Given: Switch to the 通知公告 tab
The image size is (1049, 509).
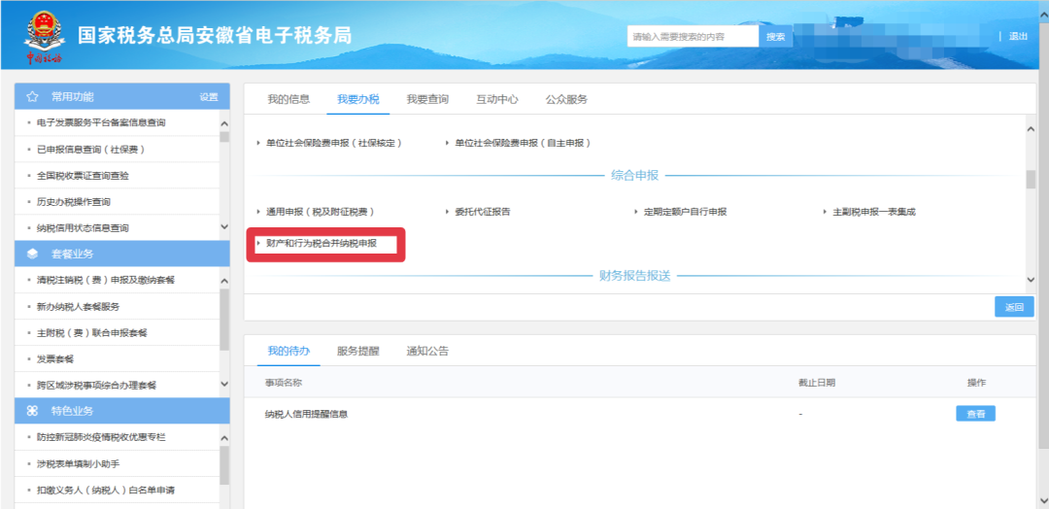Looking at the screenshot, I should click(427, 351).
